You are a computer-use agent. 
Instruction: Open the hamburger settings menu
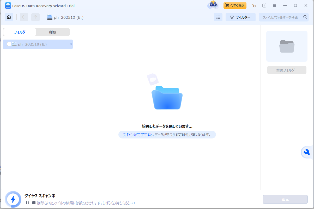click(x=275, y=5)
